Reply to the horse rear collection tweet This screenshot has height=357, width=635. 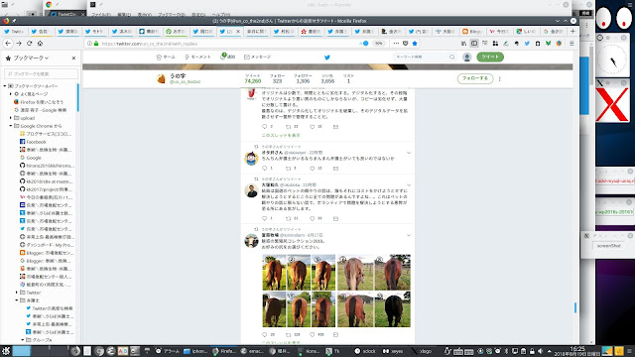point(265,335)
